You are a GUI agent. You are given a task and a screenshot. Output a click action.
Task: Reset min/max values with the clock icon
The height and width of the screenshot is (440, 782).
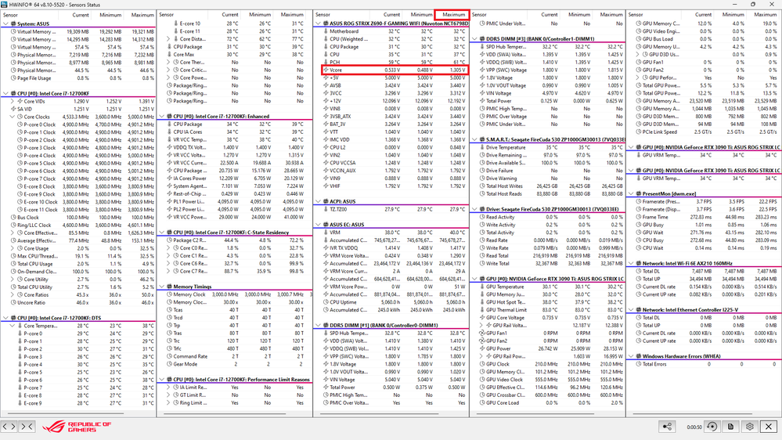coord(712,427)
